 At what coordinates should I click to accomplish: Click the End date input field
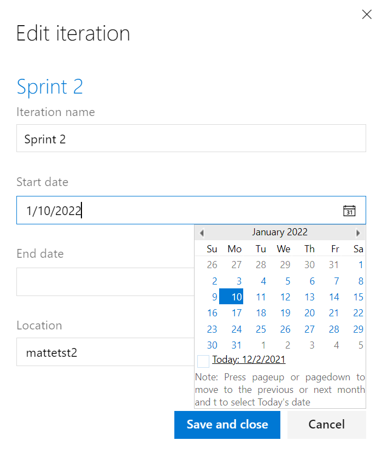(x=105, y=282)
